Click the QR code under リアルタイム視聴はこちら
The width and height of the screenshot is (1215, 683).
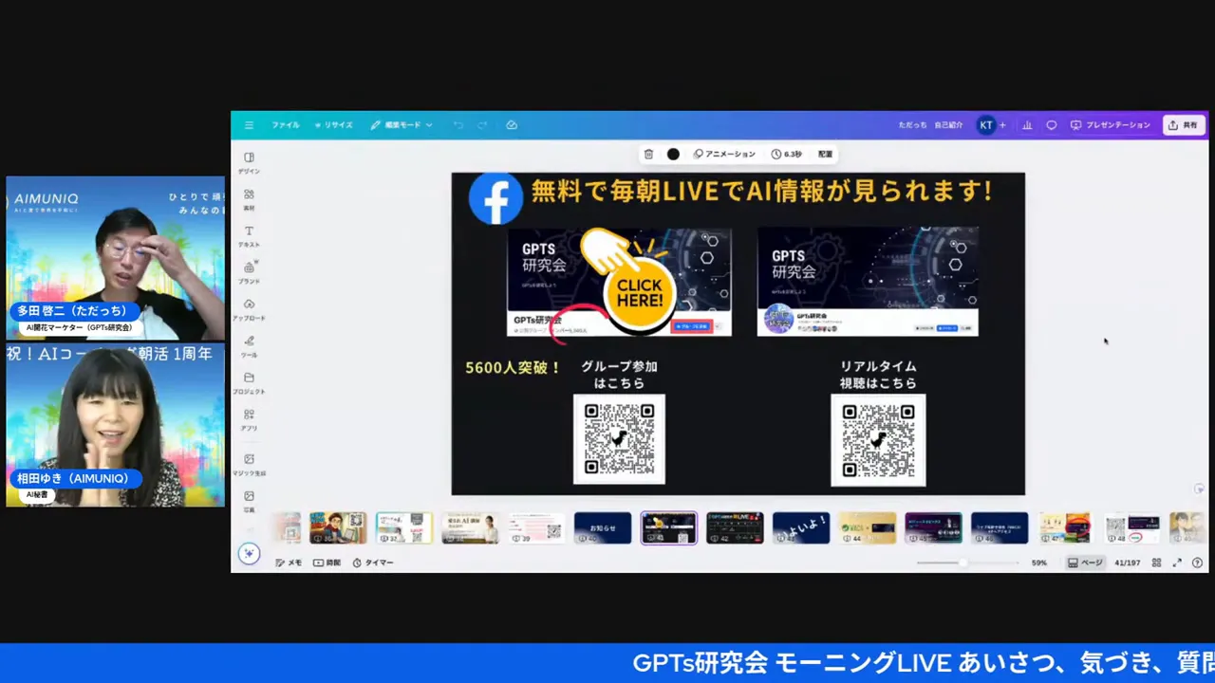tap(878, 439)
